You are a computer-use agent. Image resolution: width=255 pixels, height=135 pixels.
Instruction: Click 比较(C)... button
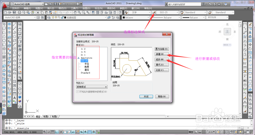162,70
